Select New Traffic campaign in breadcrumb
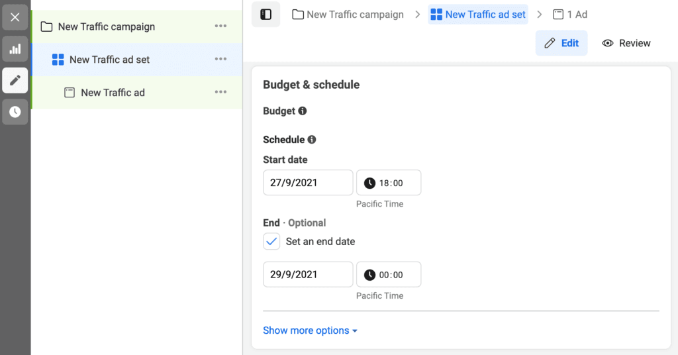Image resolution: width=678 pixels, height=355 pixels. [x=348, y=15]
